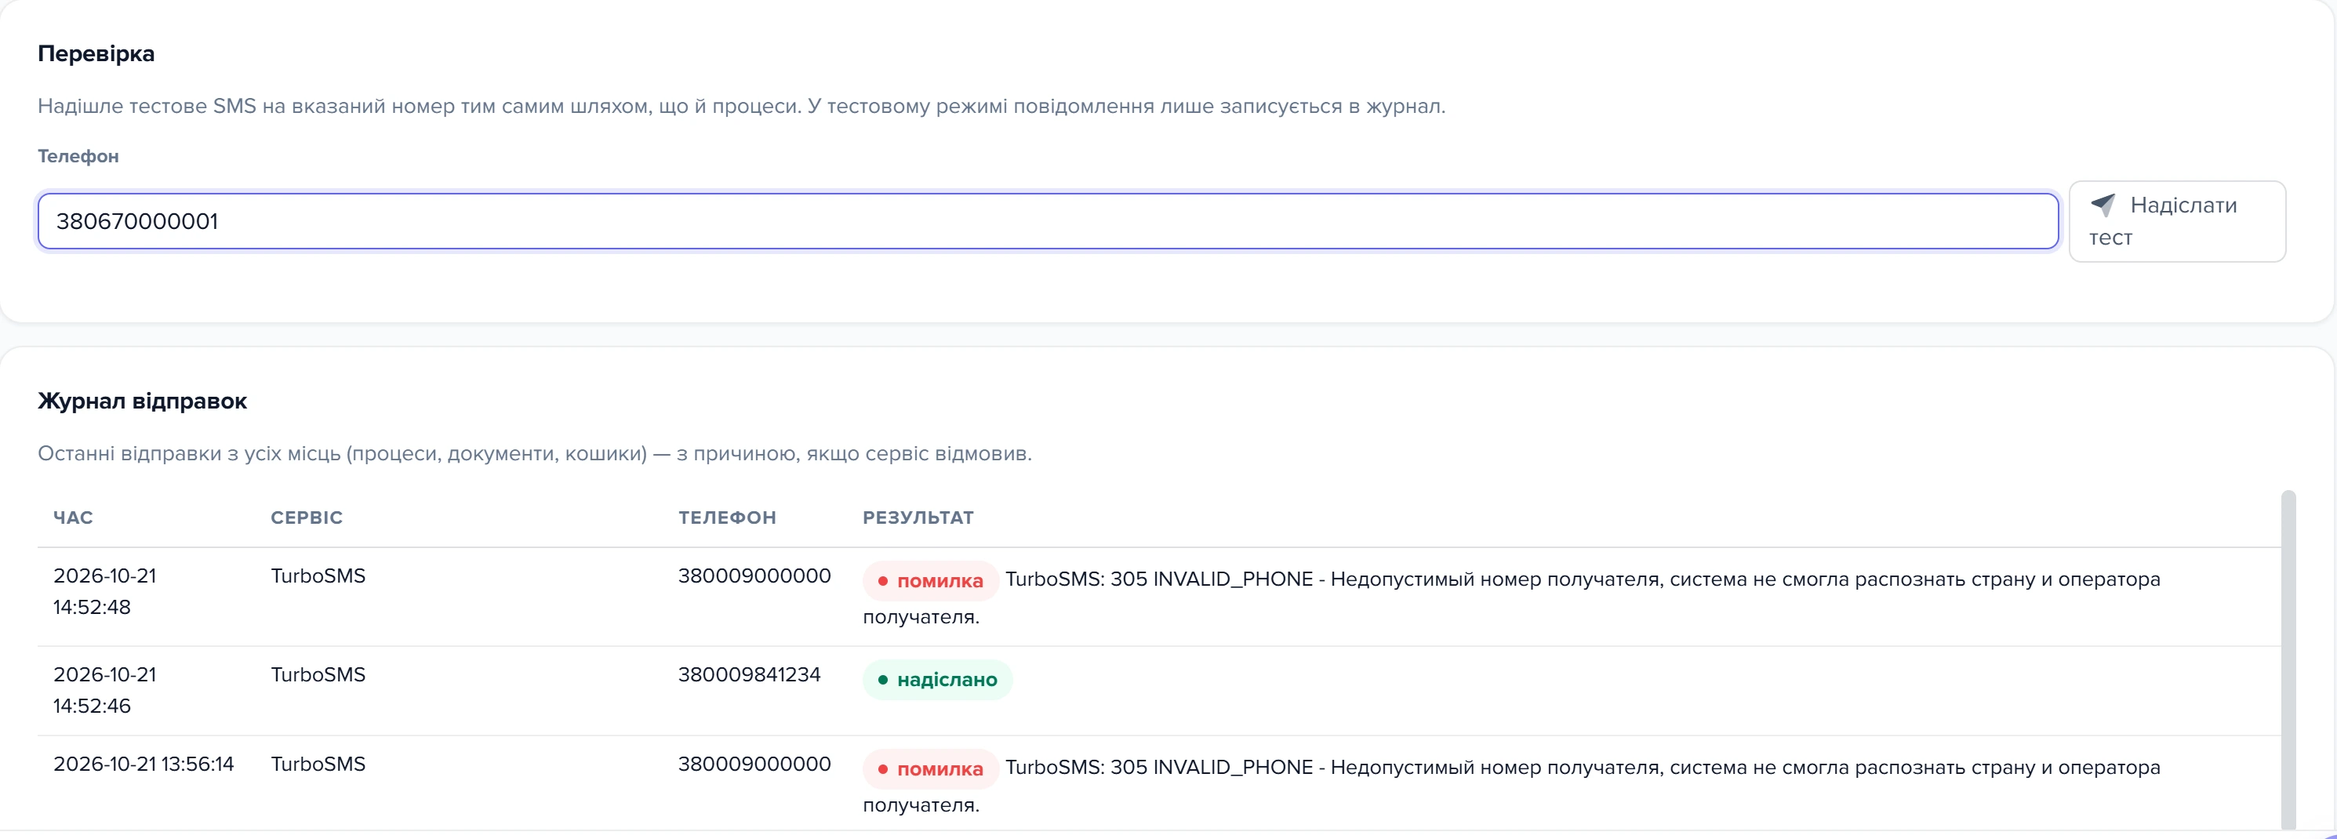Click TurboSMS in the 14:52:48 row
2337x839 pixels.
point(318,575)
